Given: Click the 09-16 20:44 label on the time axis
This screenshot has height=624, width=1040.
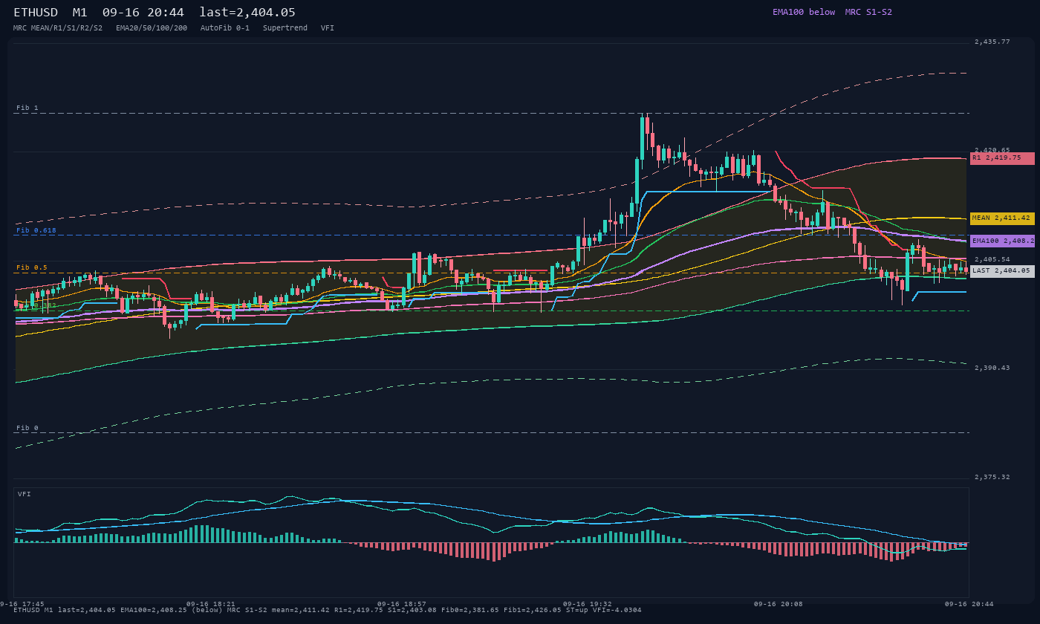Looking at the screenshot, I should [969, 604].
